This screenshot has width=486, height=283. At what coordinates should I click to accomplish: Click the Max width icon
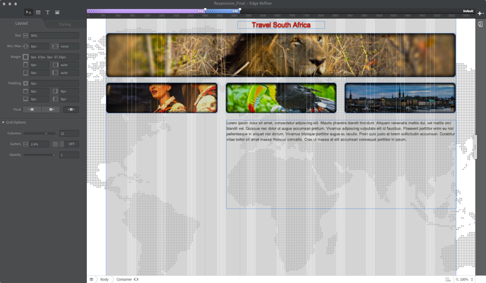[x=55, y=46]
